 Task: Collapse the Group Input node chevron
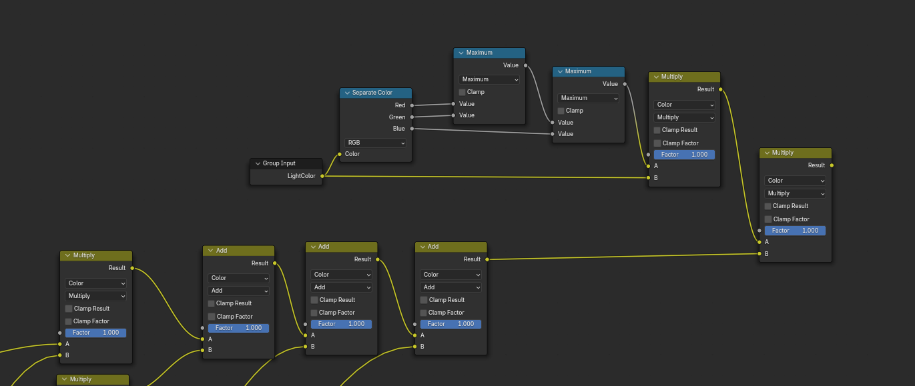[258, 163]
